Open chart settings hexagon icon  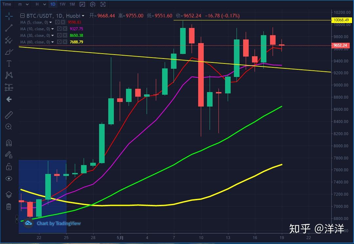(93, 4)
